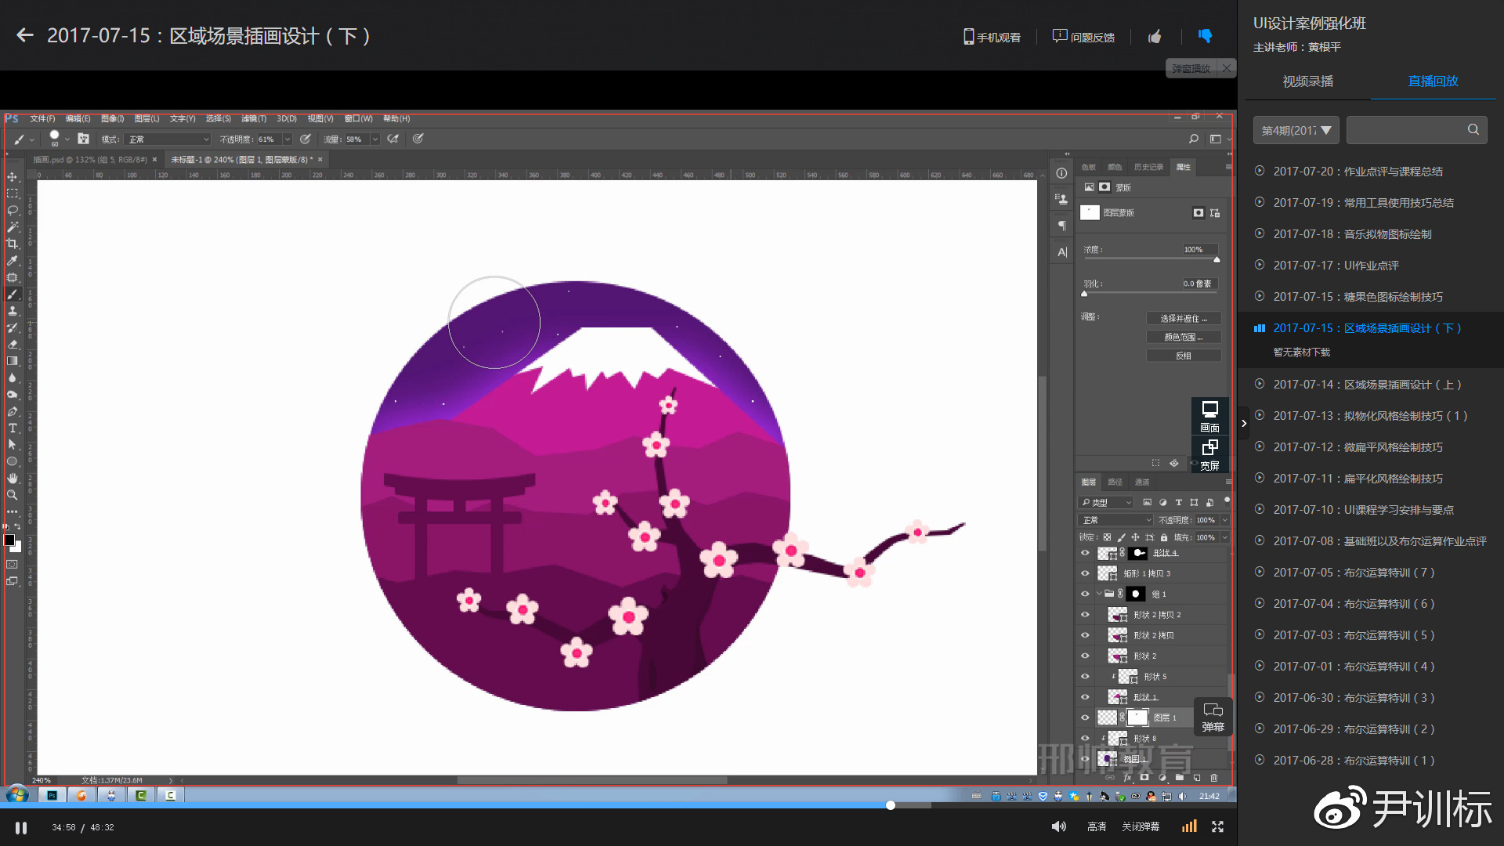Toggle pressure for opacity icon
Viewport: 1504px width, 846px height.
pyautogui.click(x=305, y=139)
